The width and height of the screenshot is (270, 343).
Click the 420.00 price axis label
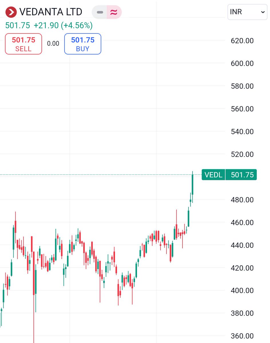[x=242, y=268]
